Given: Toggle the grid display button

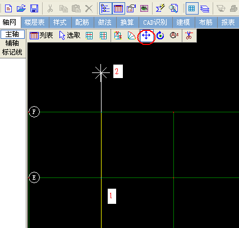Looking at the screenshot, I should [192, 8].
